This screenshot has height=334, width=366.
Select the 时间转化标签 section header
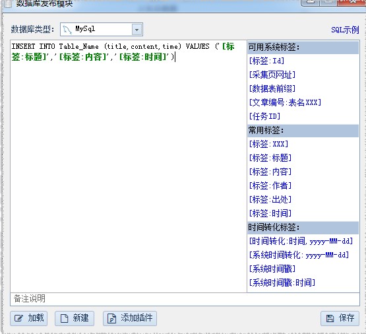pyautogui.click(x=303, y=227)
